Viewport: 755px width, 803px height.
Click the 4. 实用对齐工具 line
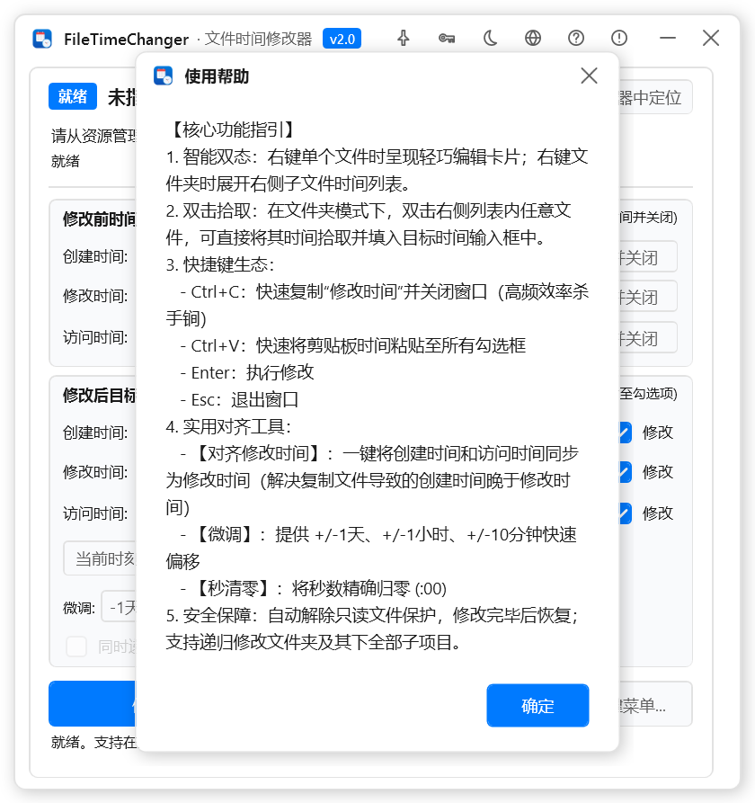(228, 426)
